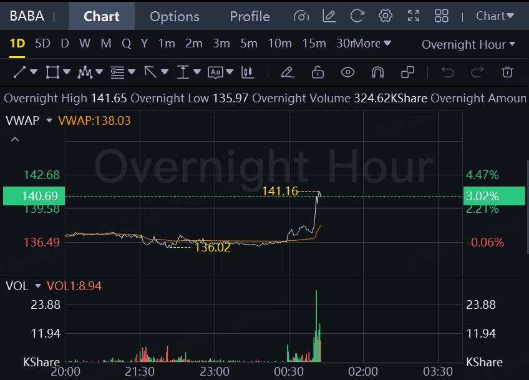The image size is (529, 380).
Task: Select the 10m interval
Action: point(279,43)
